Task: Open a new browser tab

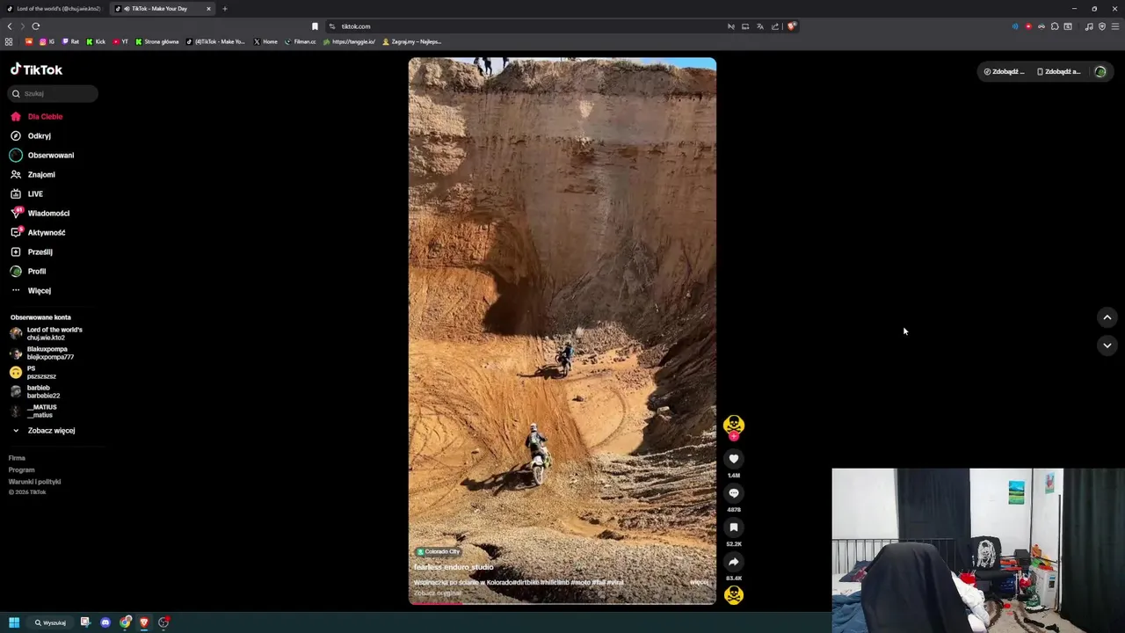Action: (x=224, y=9)
